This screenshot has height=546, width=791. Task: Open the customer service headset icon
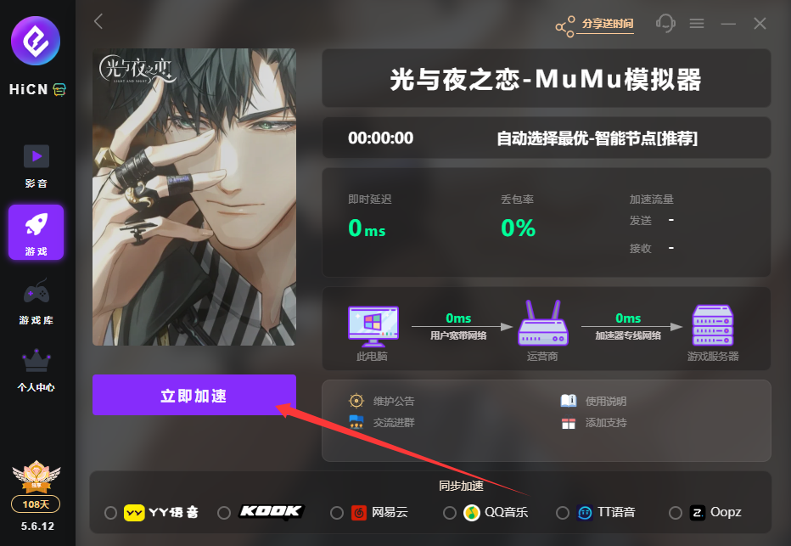click(x=665, y=23)
